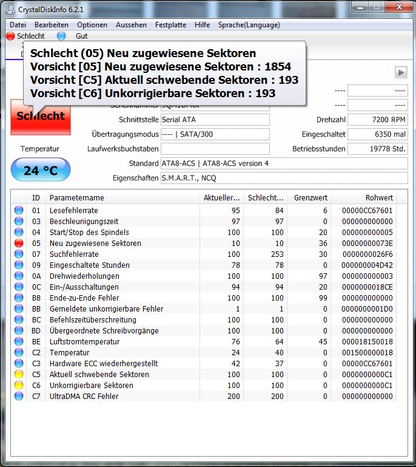Open the Aussehen menu

131,25
